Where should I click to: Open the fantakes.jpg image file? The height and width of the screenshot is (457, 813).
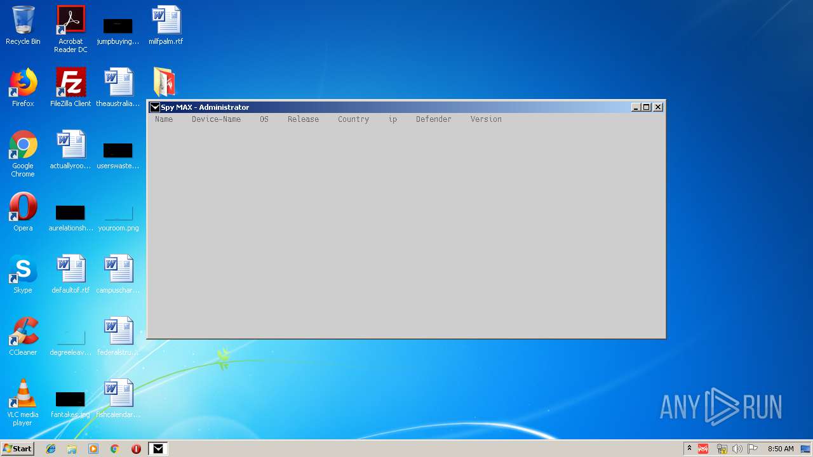pos(71,404)
